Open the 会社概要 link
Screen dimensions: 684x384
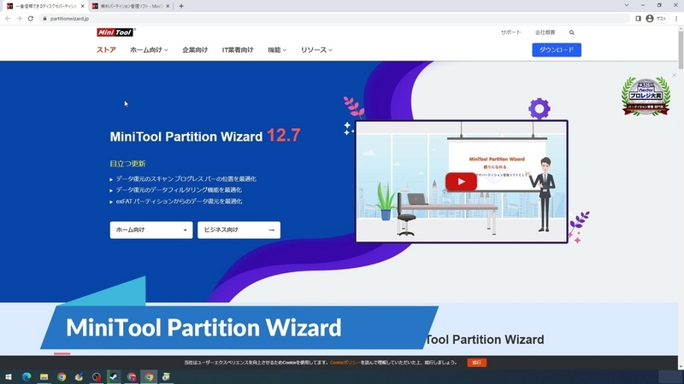[545, 32]
